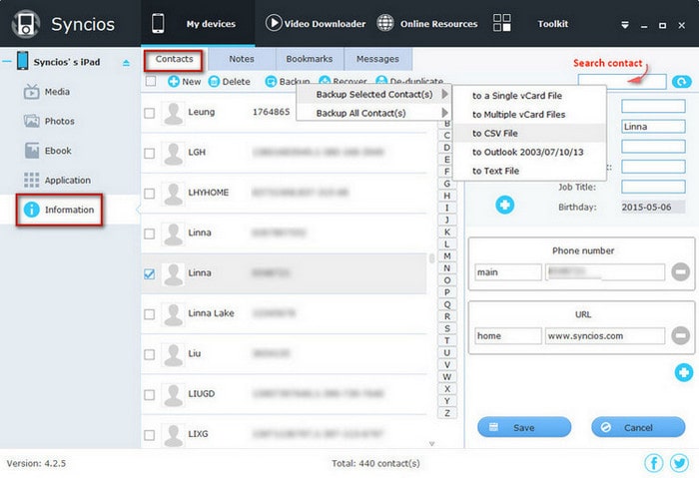Viewport: 699px width, 478px height.
Task: Uncheck the selected Linna contact checkbox
Action: [150, 274]
